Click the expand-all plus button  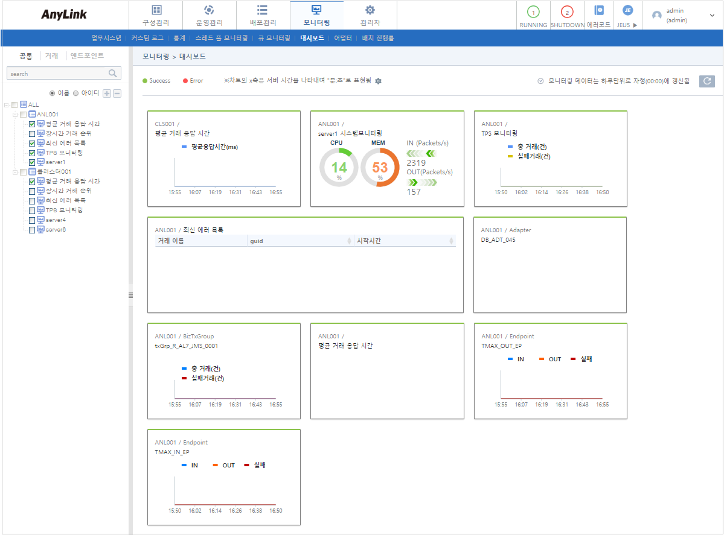106,94
